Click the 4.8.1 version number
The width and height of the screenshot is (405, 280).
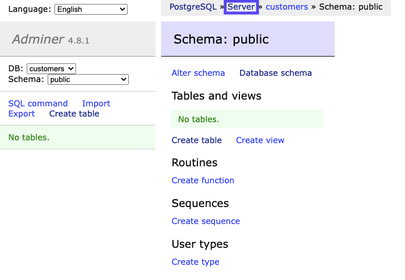[79, 41]
